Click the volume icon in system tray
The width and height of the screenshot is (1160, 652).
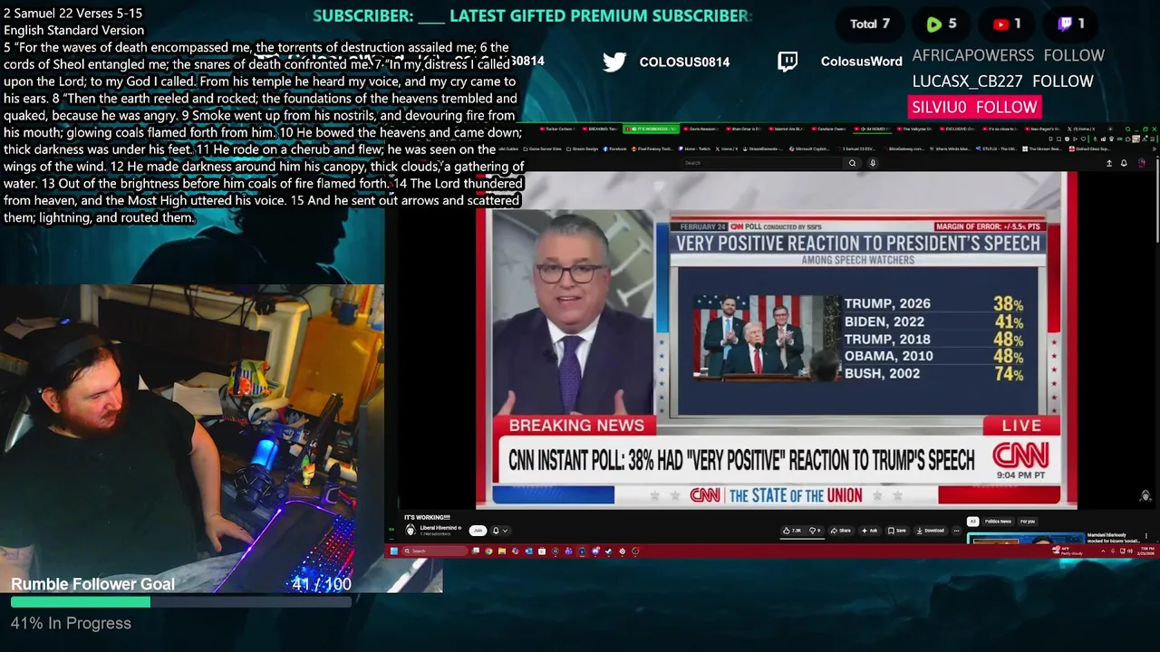click(1130, 551)
